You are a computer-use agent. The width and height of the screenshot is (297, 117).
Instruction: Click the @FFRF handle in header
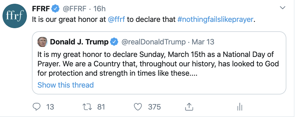click(x=74, y=9)
